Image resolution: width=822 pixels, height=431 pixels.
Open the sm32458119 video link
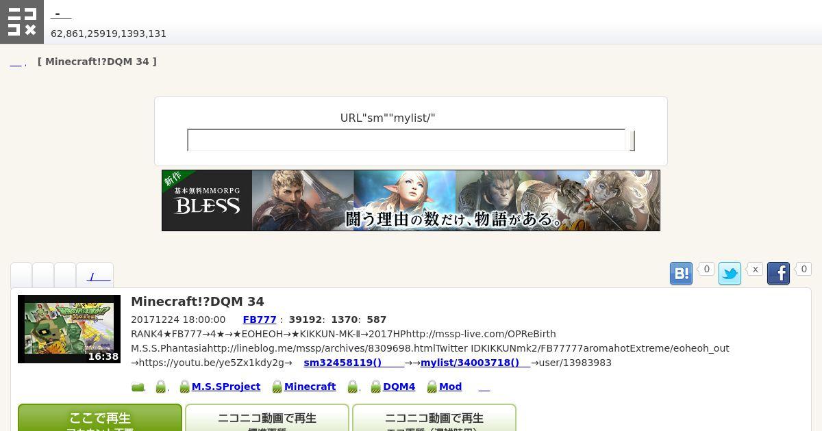pyautogui.click(x=353, y=363)
